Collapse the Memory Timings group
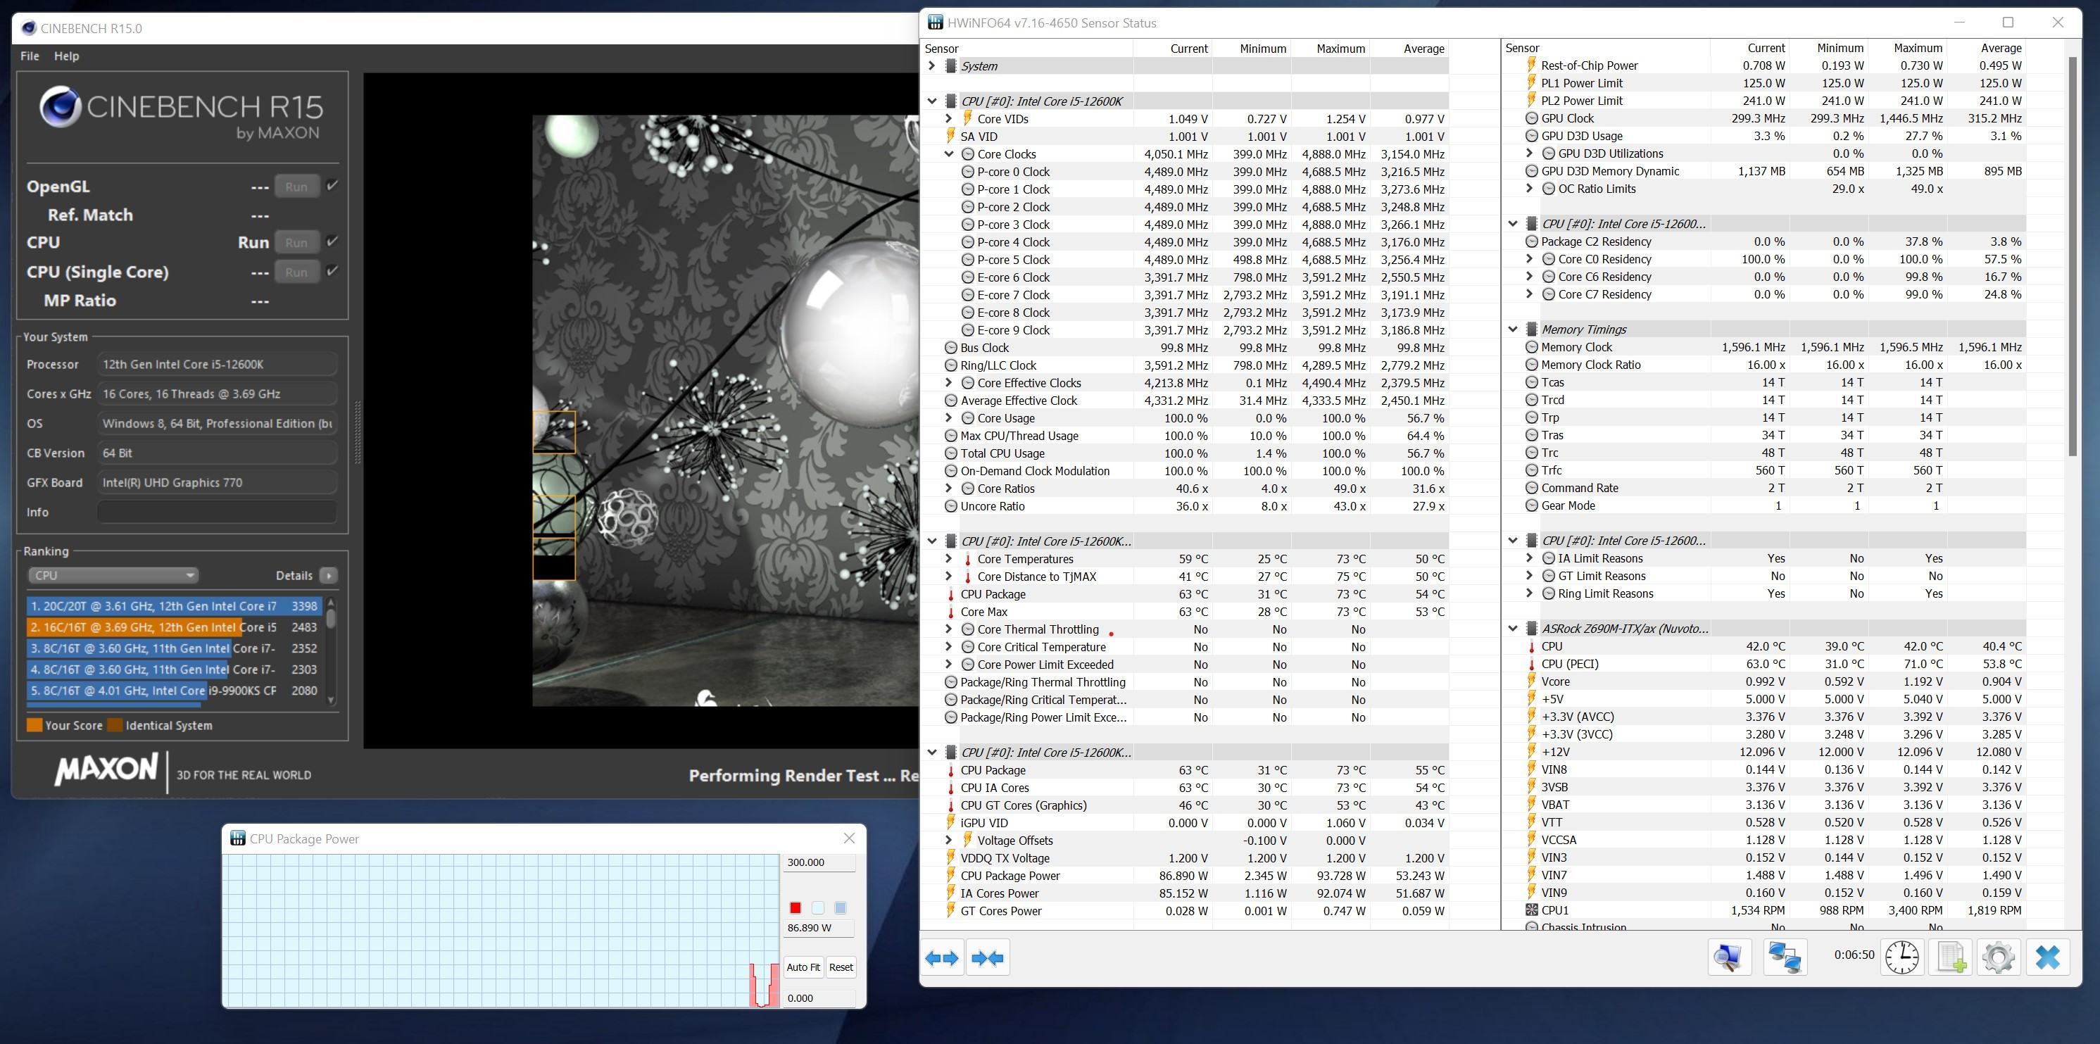This screenshot has height=1044, width=2100. point(1513,329)
